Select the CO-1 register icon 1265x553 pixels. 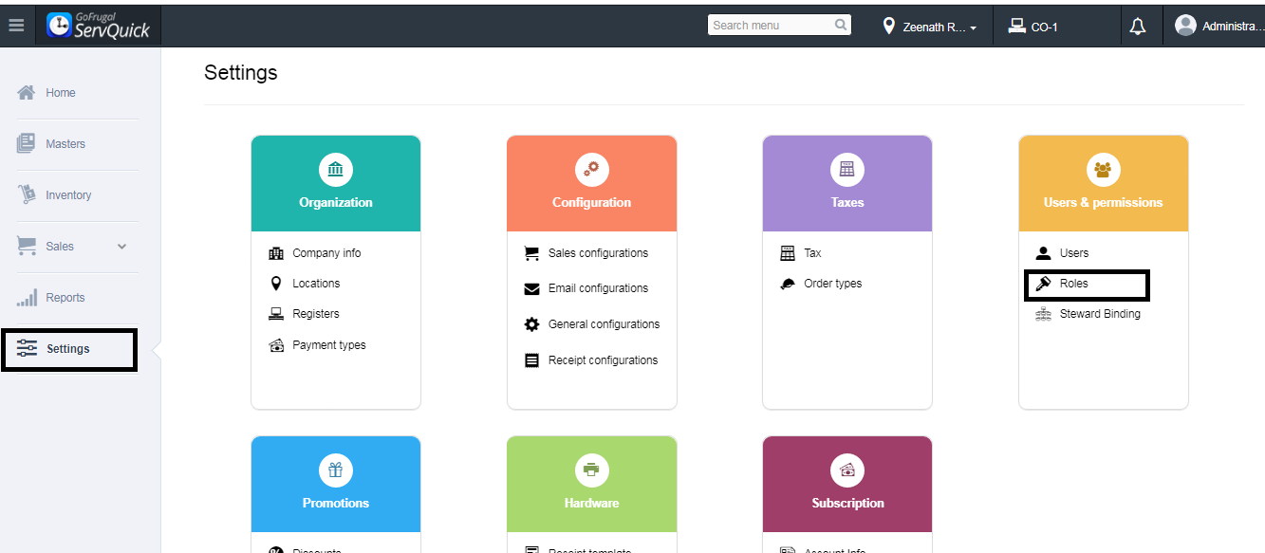[x=1016, y=27]
